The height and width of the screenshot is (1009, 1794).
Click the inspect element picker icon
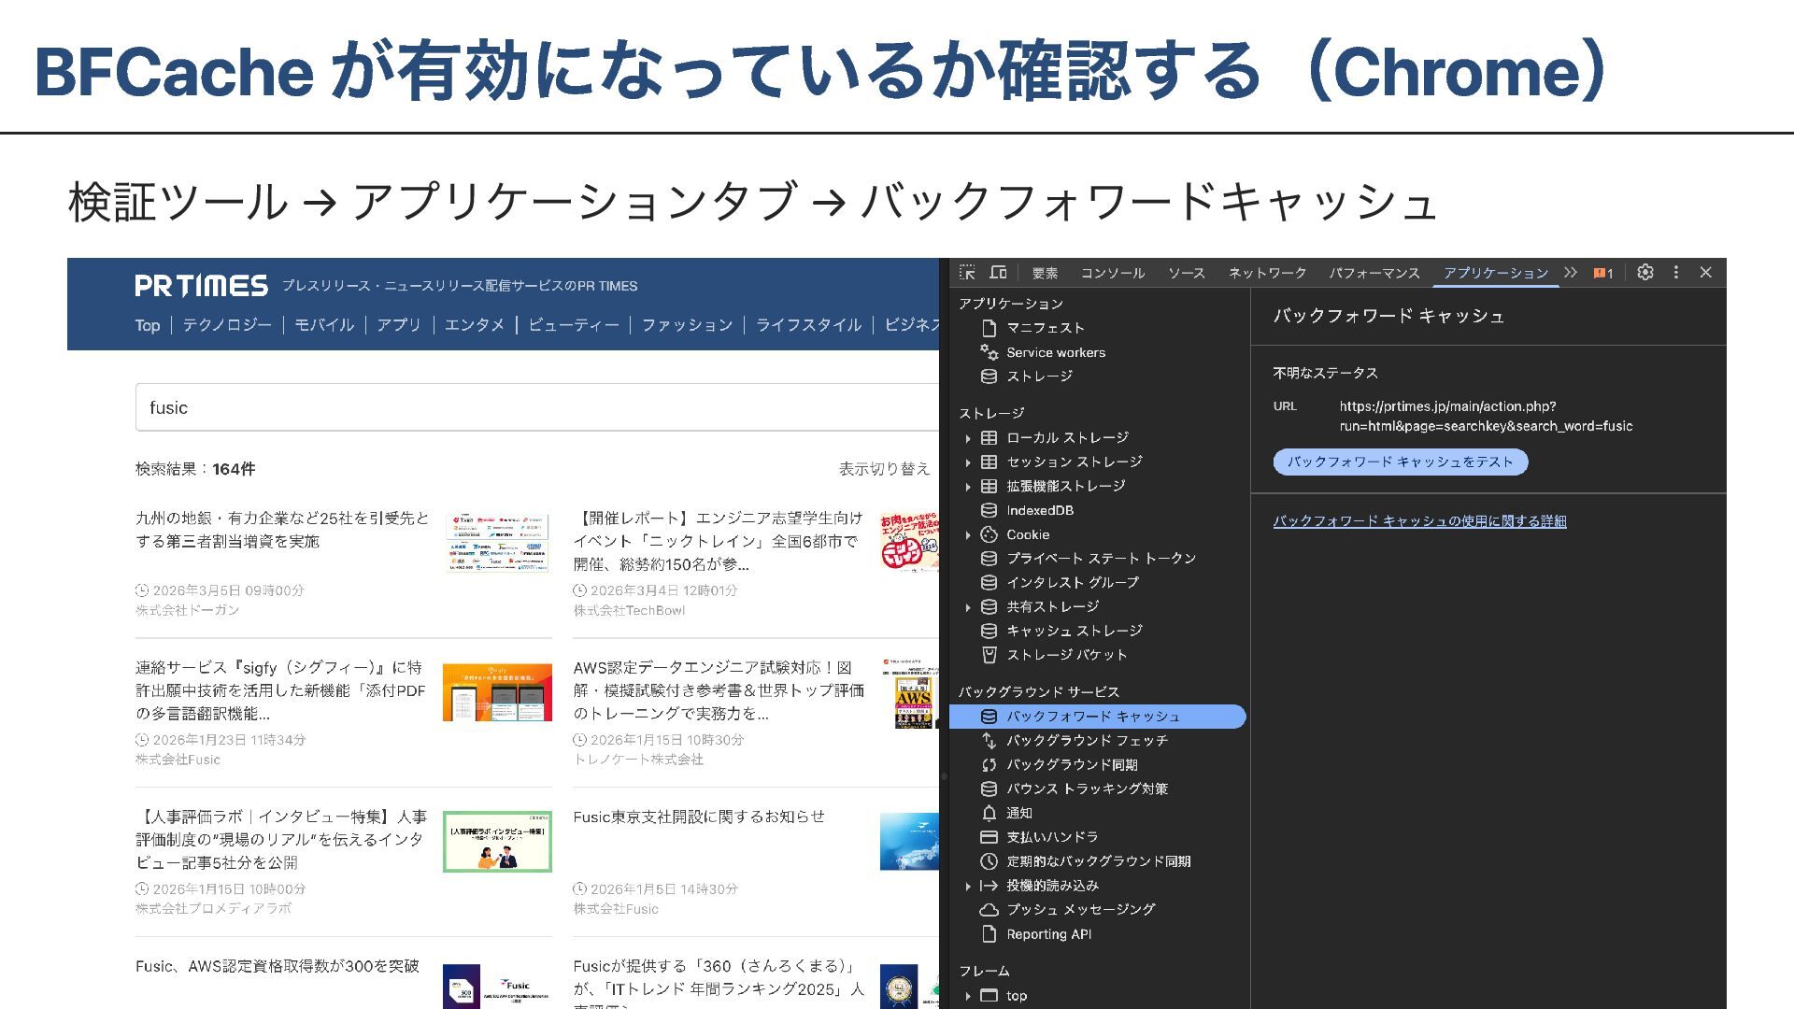(968, 273)
